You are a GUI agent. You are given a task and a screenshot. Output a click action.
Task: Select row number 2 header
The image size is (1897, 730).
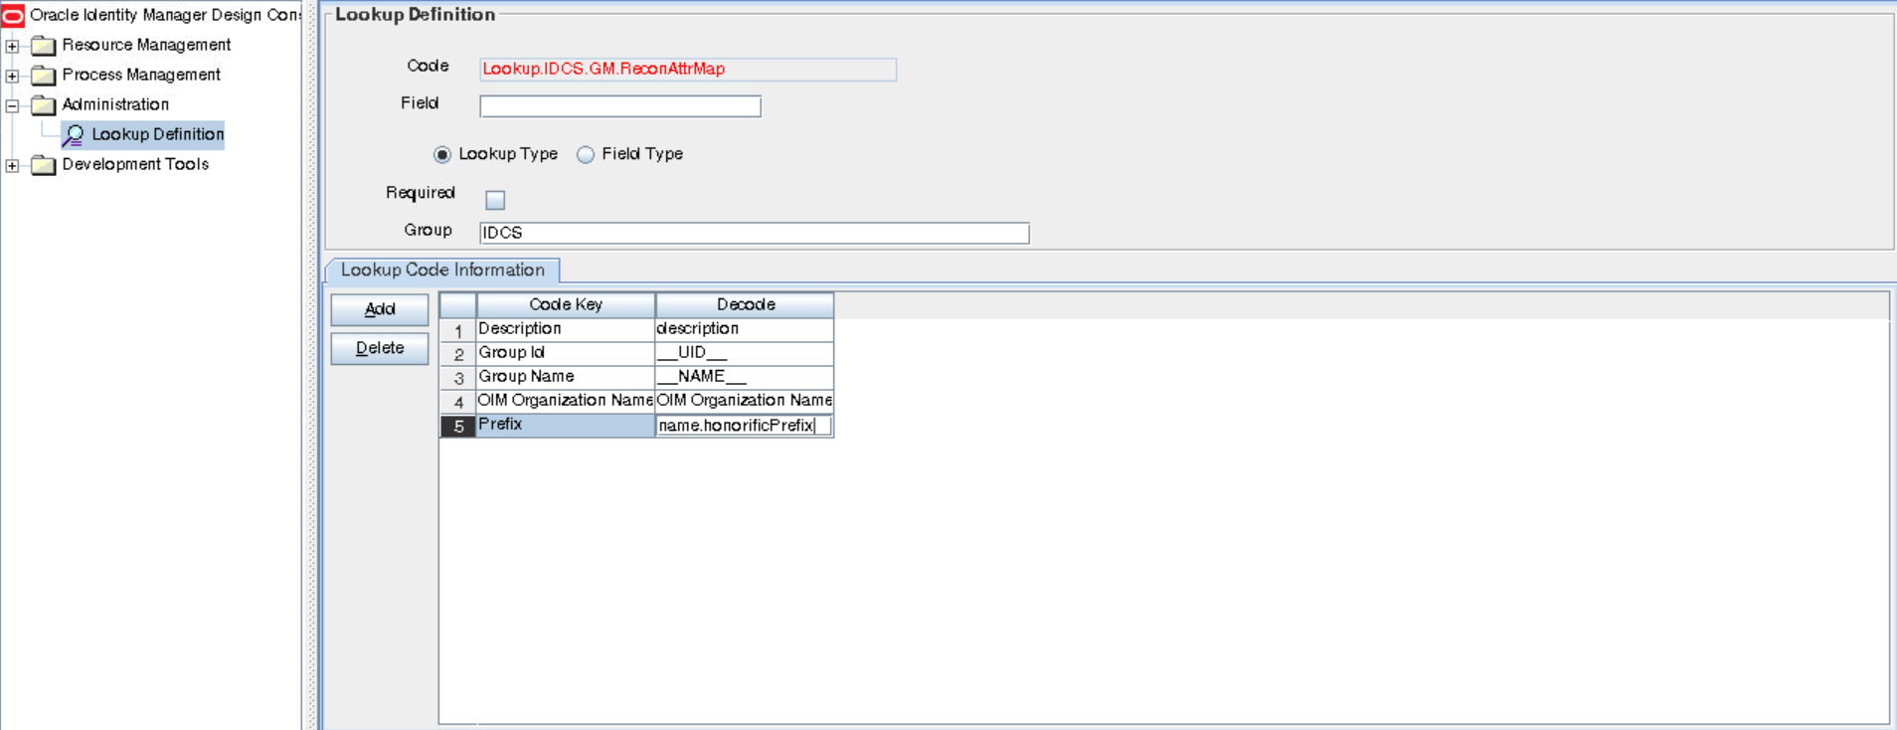coord(458,354)
